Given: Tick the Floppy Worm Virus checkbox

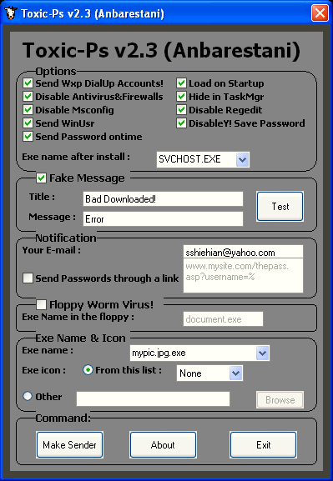Looking at the screenshot, I should pyautogui.click(x=41, y=305).
